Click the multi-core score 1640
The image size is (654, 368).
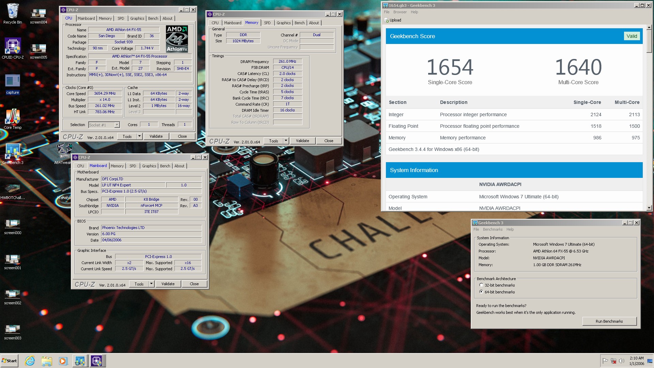(578, 67)
